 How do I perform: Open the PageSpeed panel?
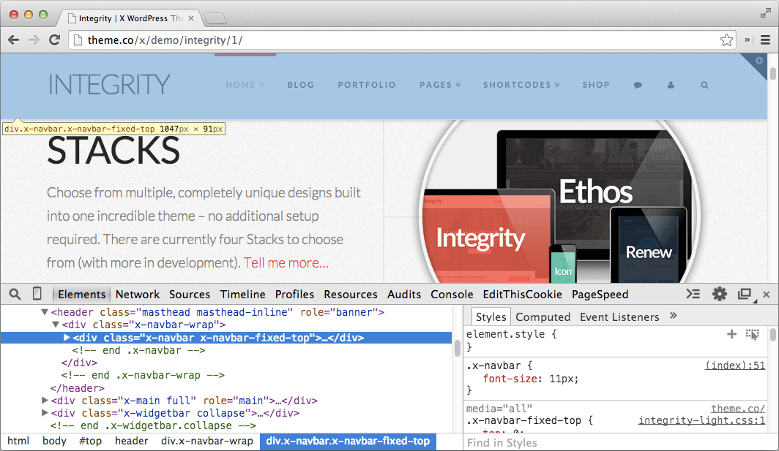[x=600, y=295]
